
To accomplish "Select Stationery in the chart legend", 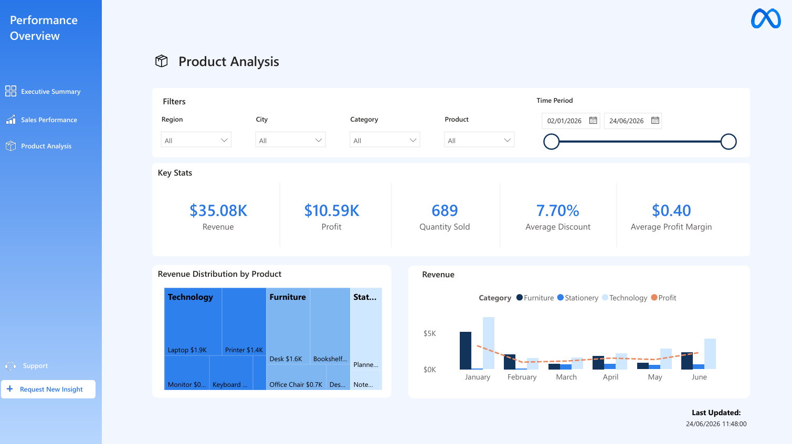I will [578, 298].
